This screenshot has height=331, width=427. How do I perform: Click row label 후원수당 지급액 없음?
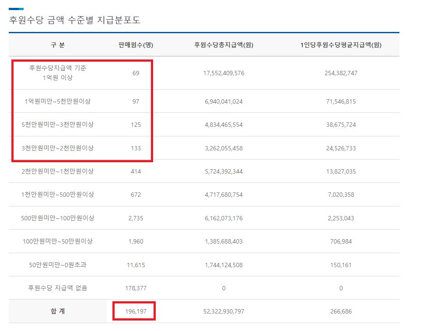pyautogui.click(x=58, y=288)
